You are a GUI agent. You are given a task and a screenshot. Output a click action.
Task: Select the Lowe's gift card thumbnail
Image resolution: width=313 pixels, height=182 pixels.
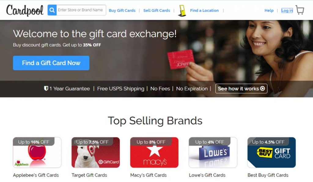pos(213,152)
